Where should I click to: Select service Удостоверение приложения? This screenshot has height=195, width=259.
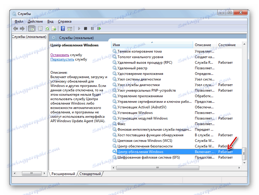177,74
